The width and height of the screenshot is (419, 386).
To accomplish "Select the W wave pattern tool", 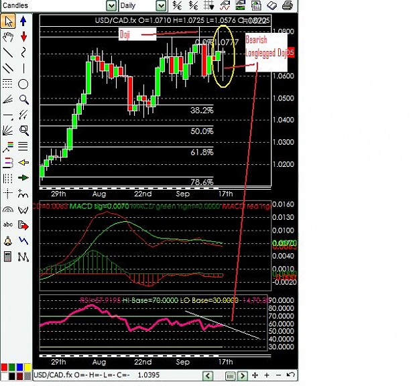I will point(23,210).
